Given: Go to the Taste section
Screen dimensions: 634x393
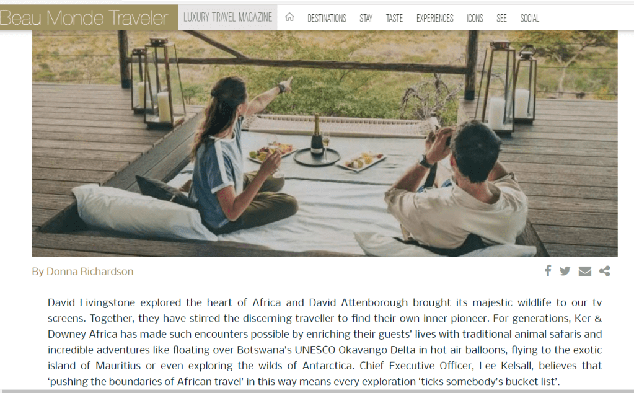Looking at the screenshot, I should [x=394, y=18].
